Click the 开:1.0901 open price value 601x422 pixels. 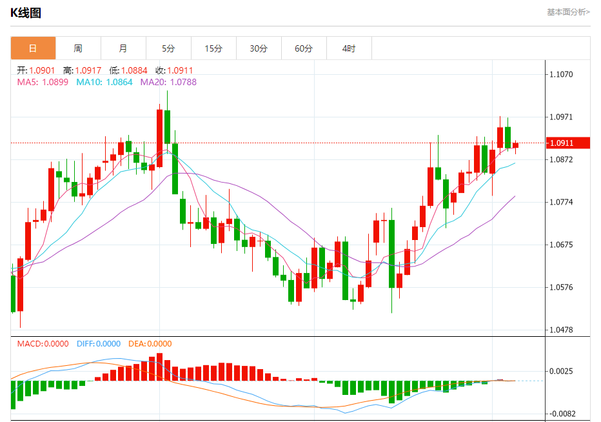pyautogui.click(x=36, y=70)
